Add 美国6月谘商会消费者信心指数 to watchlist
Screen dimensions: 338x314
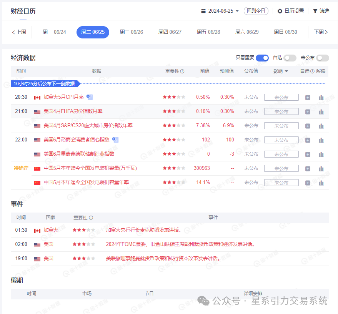pos(308,140)
